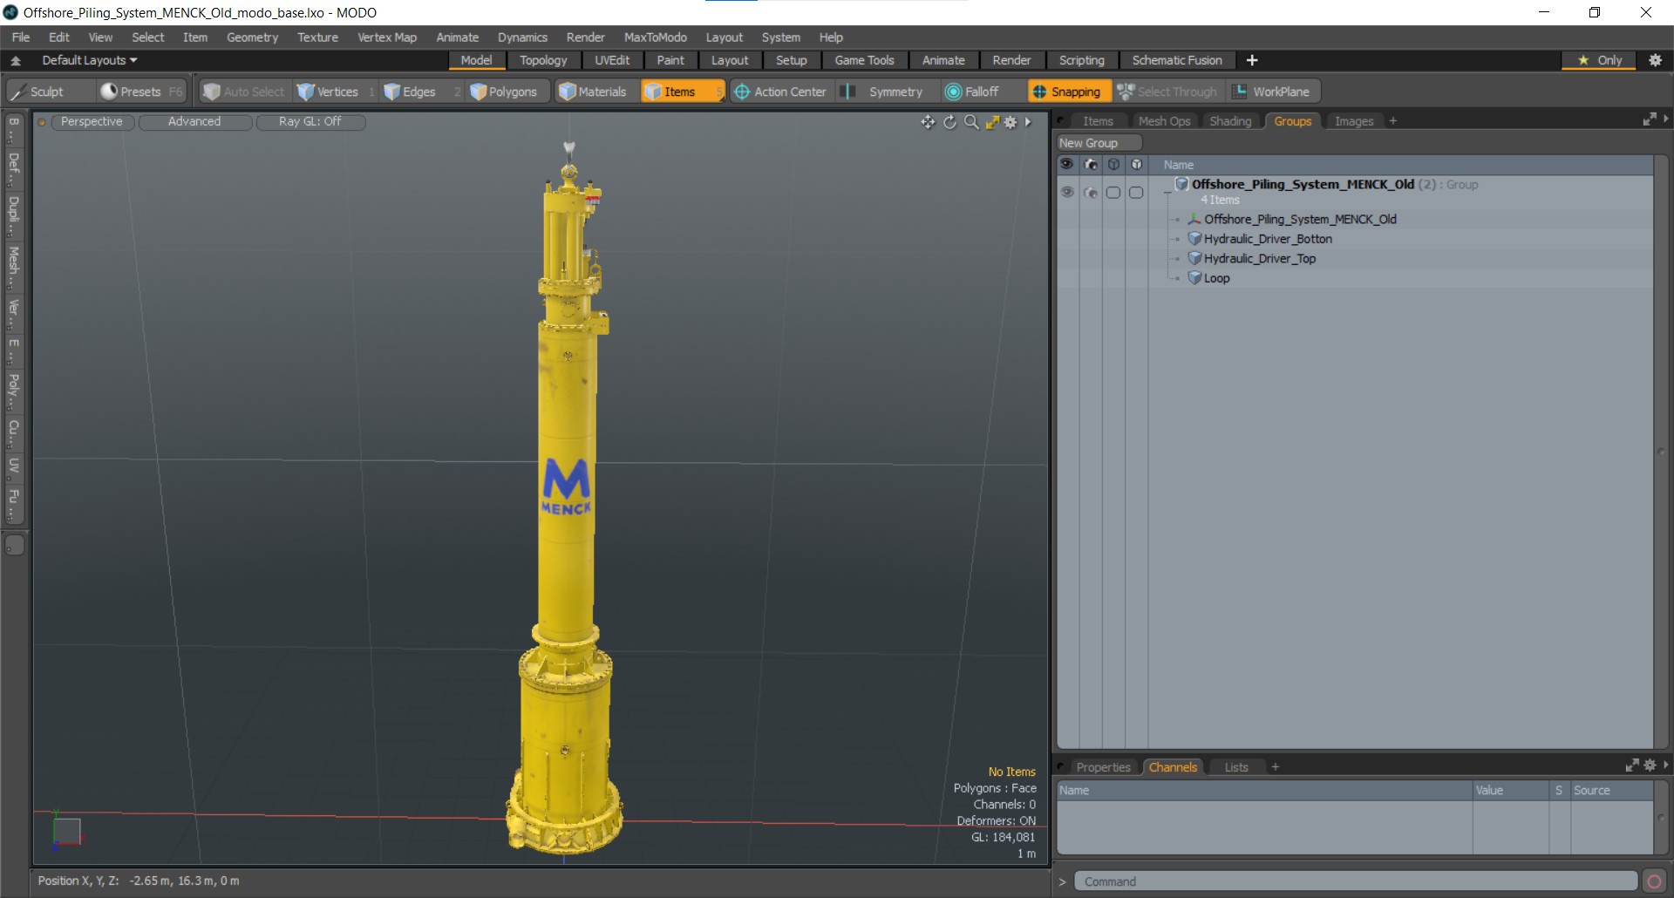
Task: Select the Offshore_Piling_System_MENCK_Old locator item
Action: tap(1300, 219)
